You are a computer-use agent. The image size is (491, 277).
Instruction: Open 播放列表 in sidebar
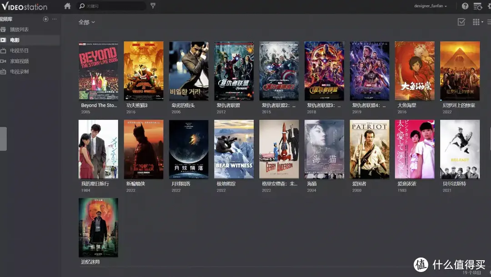tap(19, 30)
